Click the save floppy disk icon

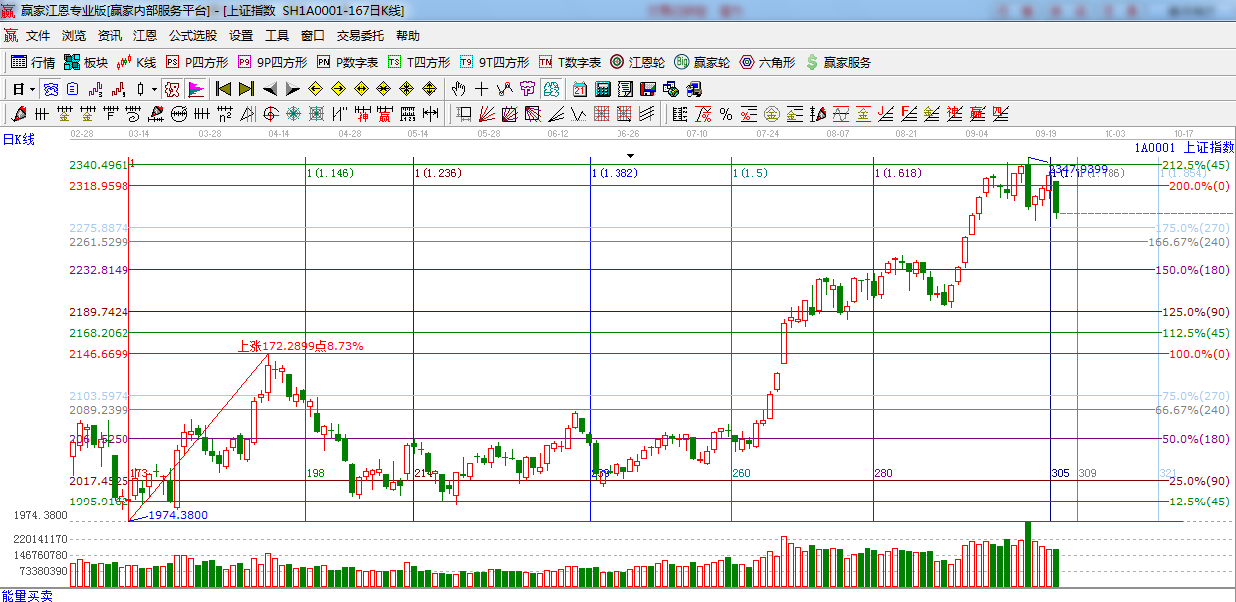647,89
